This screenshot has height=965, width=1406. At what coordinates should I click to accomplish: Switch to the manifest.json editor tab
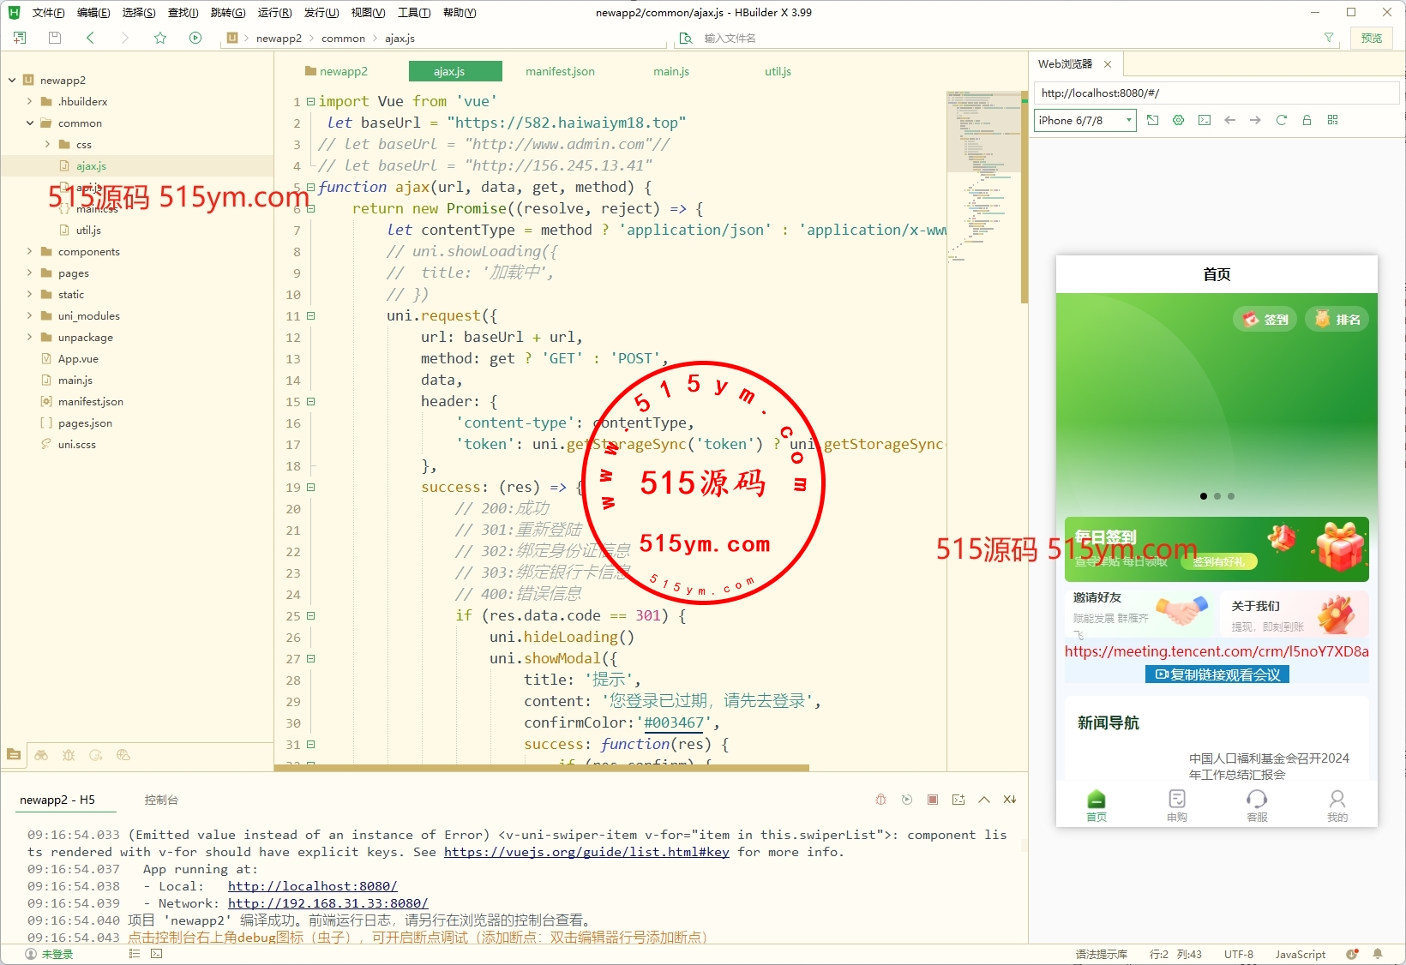(x=560, y=72)
